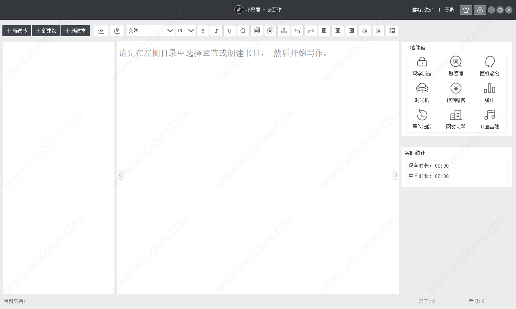Image resolution: width=516 pixels, height=309 pixels.
Task: Click the 单词: 0 count in status bar
Action: (476, 301)
